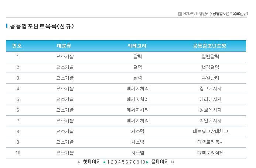Click the double-right last page arrow icon

[x=173, y=162]
